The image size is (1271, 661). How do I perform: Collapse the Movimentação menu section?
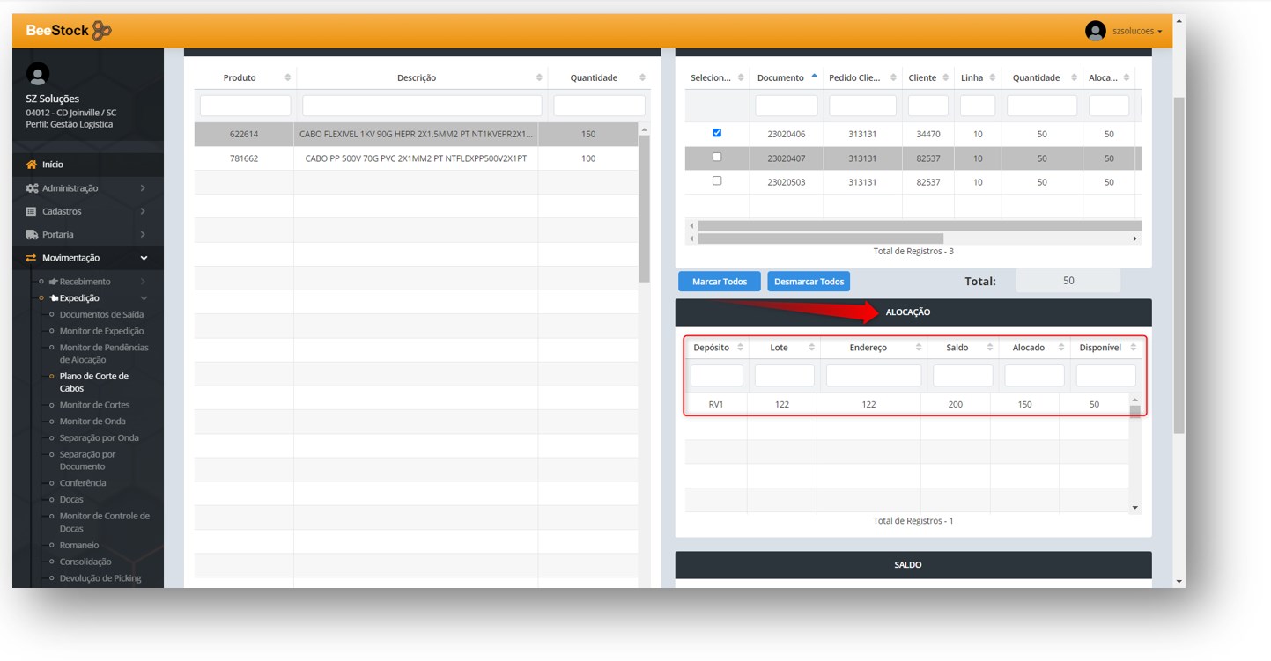[144, 258]
